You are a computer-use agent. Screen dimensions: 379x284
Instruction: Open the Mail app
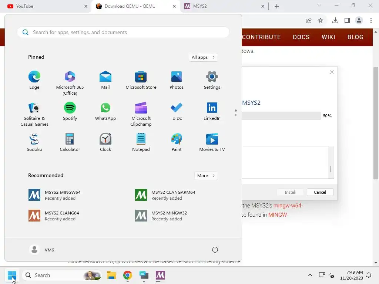pos(105,80)
